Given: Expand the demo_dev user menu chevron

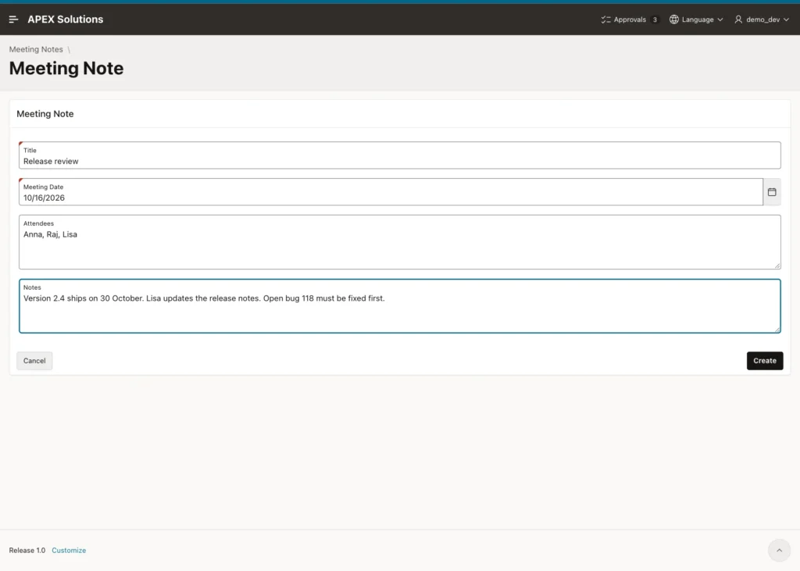Looking at the screenshot, I should coord(786,20).
